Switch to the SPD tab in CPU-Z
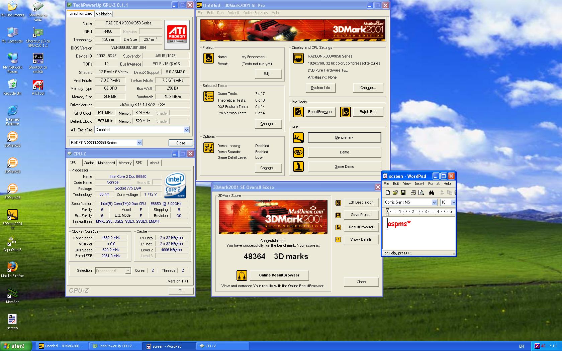Screen dimensions: 562x351 [x=139, y=163]
